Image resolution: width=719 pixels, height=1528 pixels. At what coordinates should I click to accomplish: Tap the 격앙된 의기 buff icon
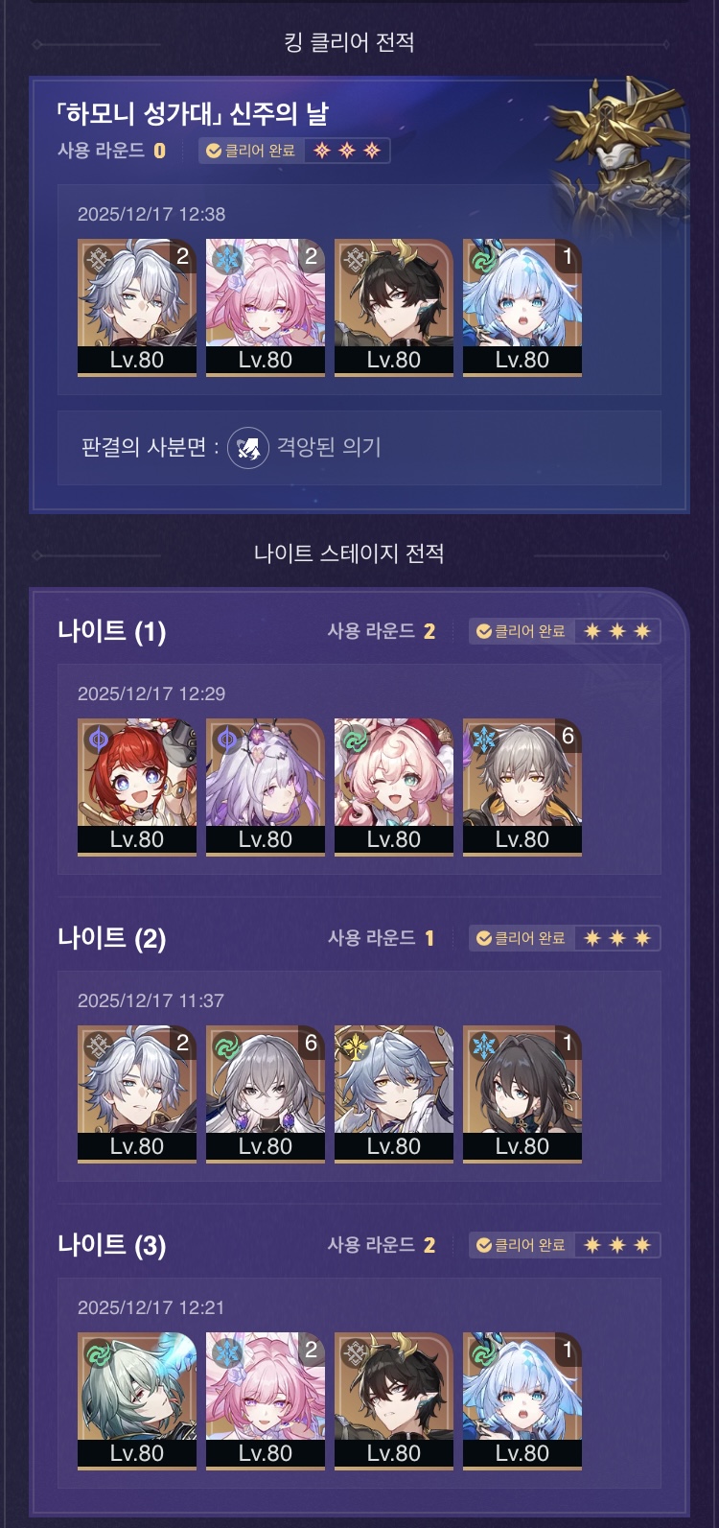point(248,447)
